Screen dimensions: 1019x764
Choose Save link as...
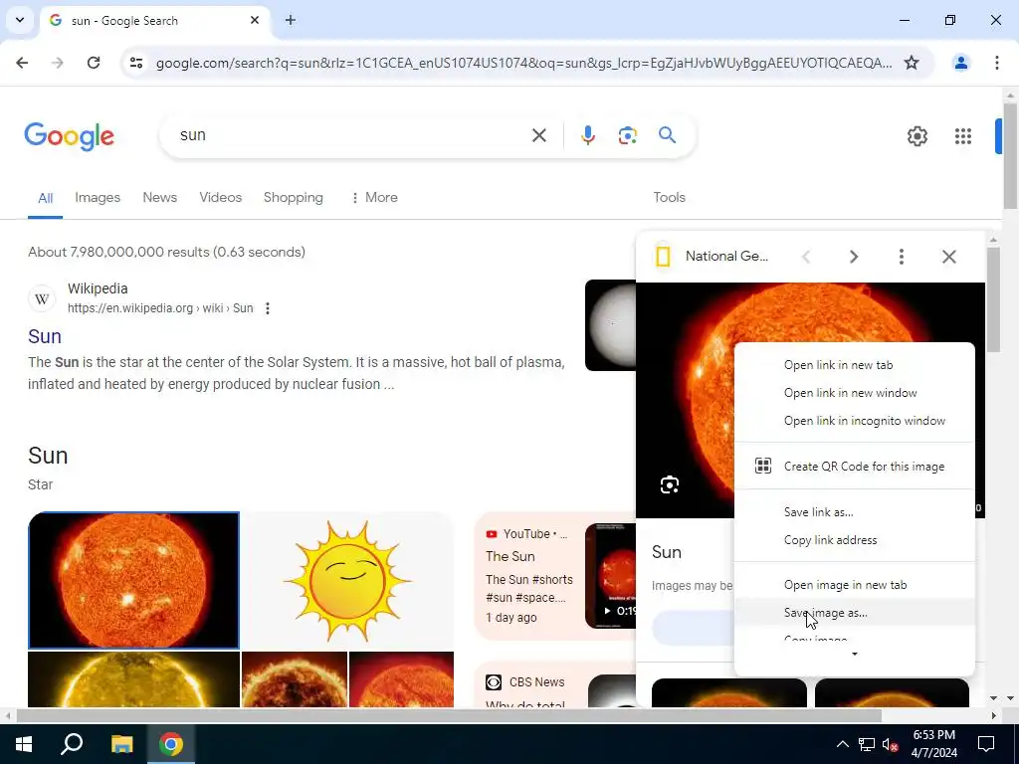pos(855,512)
